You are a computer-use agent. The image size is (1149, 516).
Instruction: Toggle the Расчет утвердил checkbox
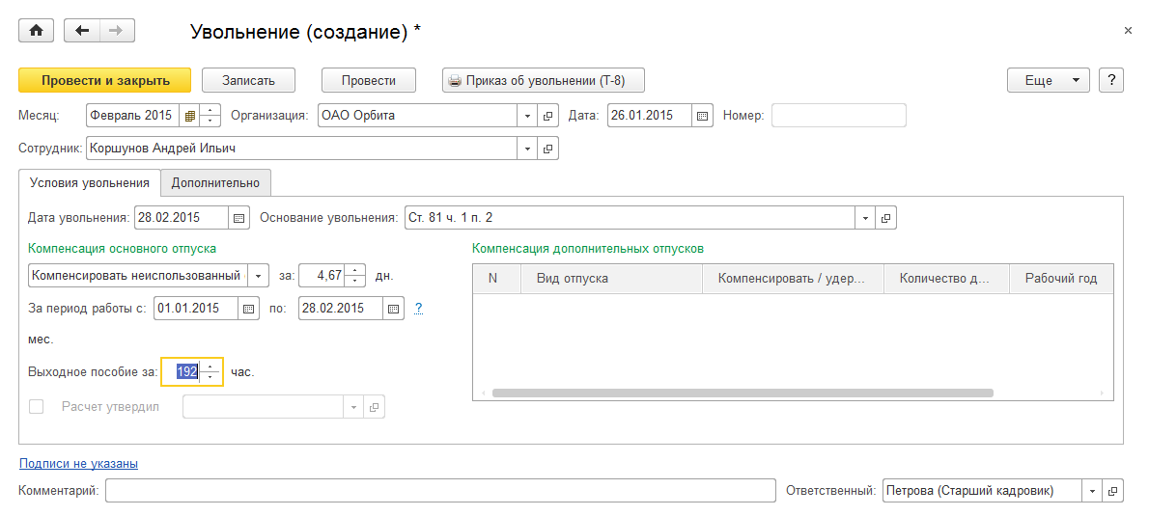point(37,407)
